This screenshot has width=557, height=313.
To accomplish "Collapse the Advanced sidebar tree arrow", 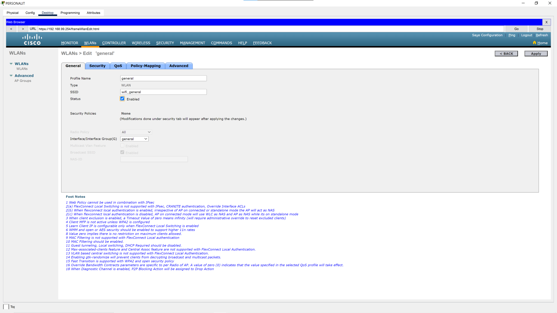I will [x=11, y=76].
